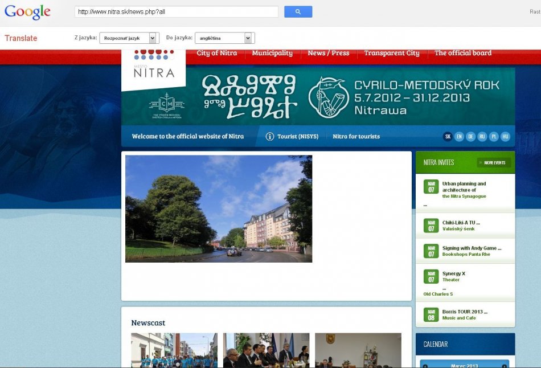541x368 pixels.
Task: Switch site language to DE
Action: click(x=471, y=137)
